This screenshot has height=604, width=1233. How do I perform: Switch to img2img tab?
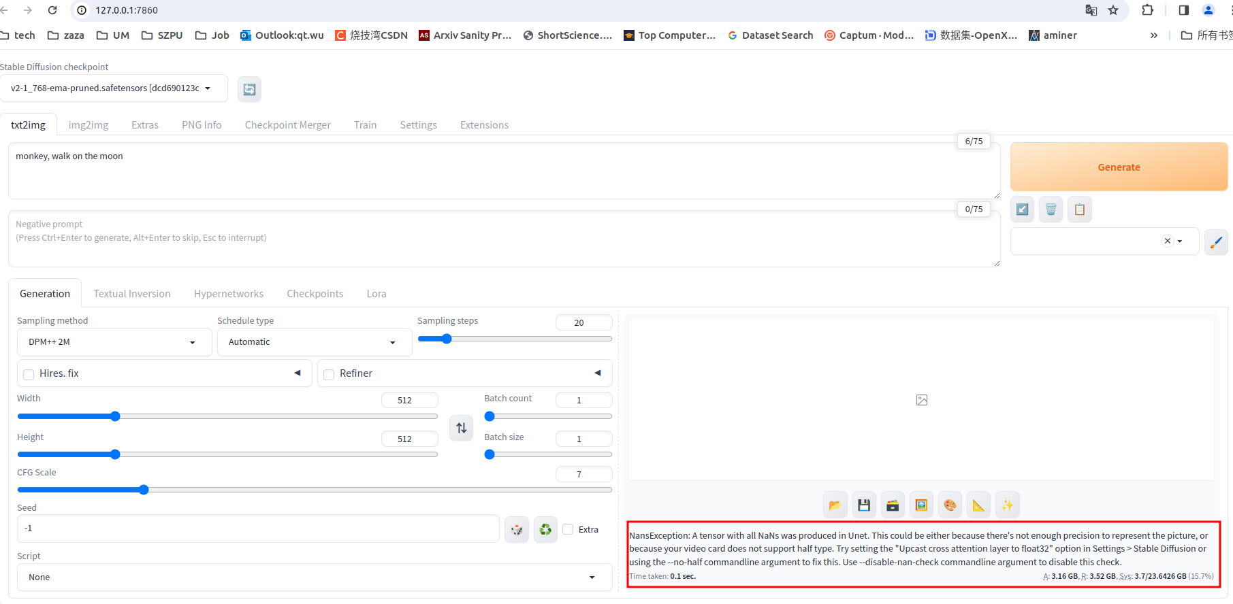tap(89, 125)
